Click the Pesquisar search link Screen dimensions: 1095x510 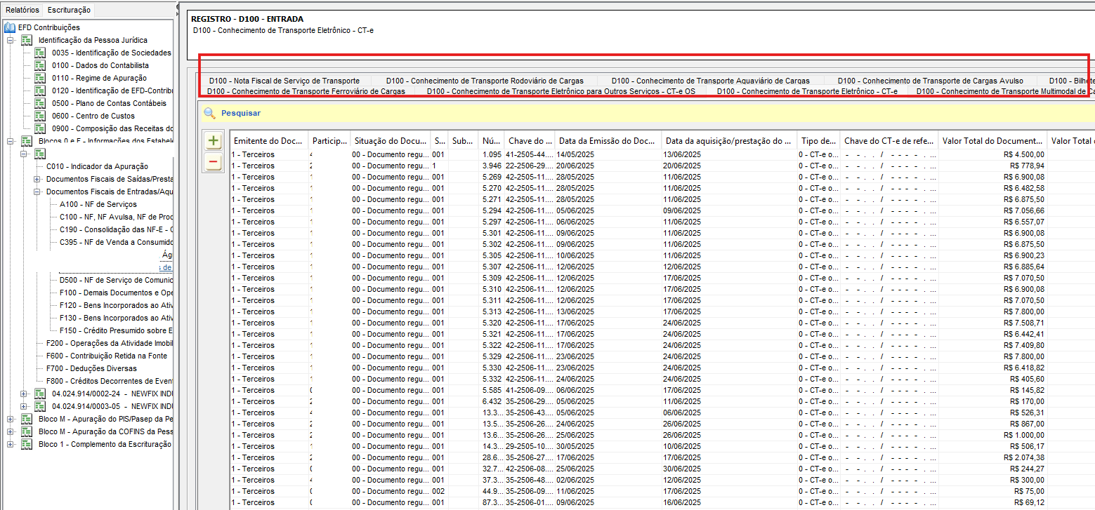click(241, 113)
